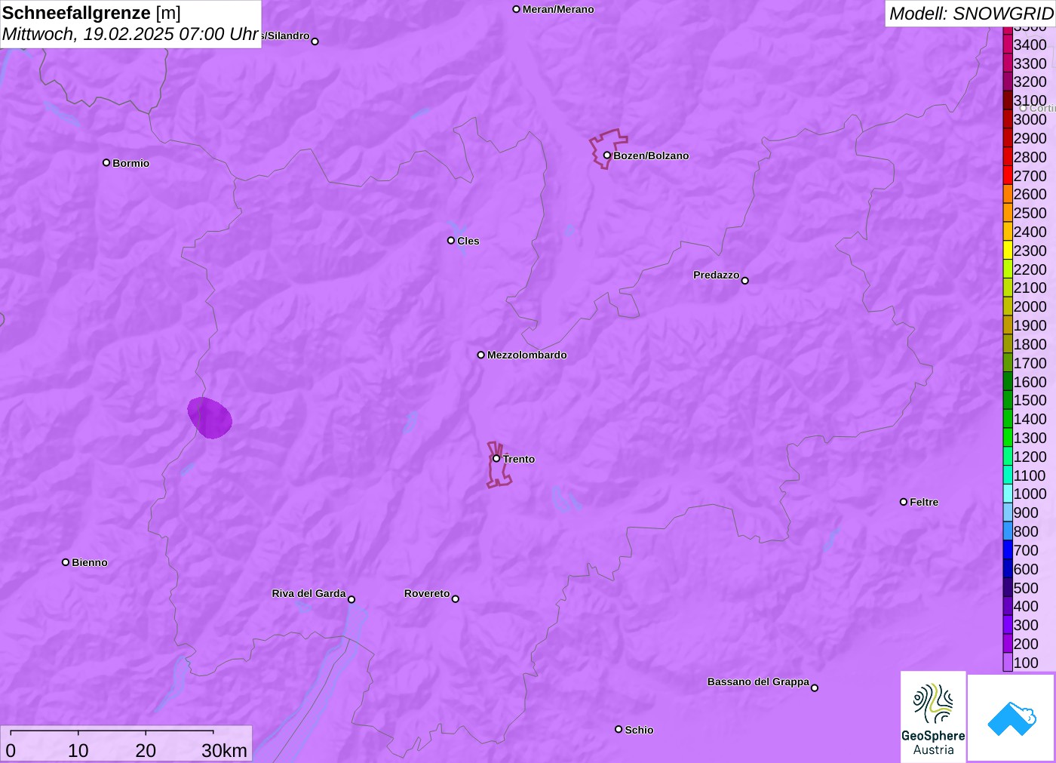Screen dimensions: 1056x763
Task: Click the 700 m blue legend swatch
Action: tap(1008, 550)
